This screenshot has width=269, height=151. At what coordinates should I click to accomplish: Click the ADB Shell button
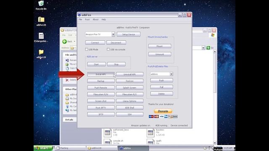pyautogui.click(x=129, y=108)
